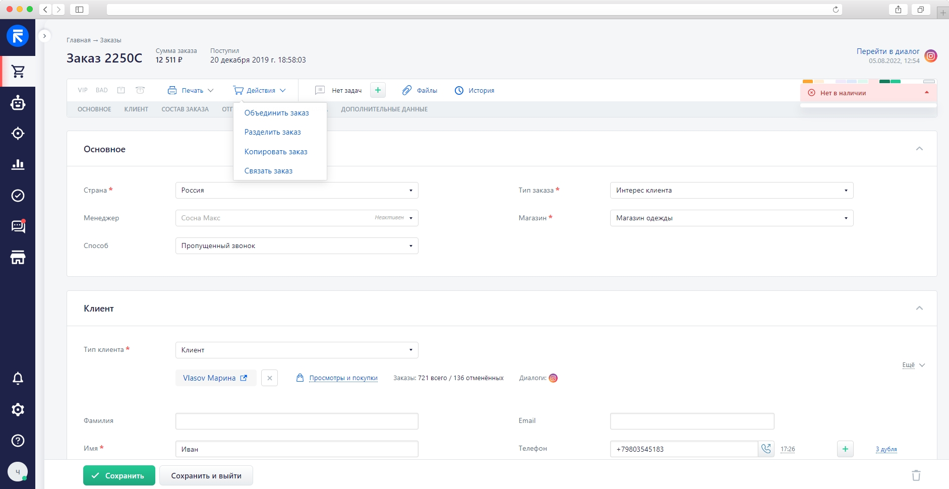949x489 pixels.
Task: Click the Instagram icon next to Диалоги
Action: click(x=553, y=378)
